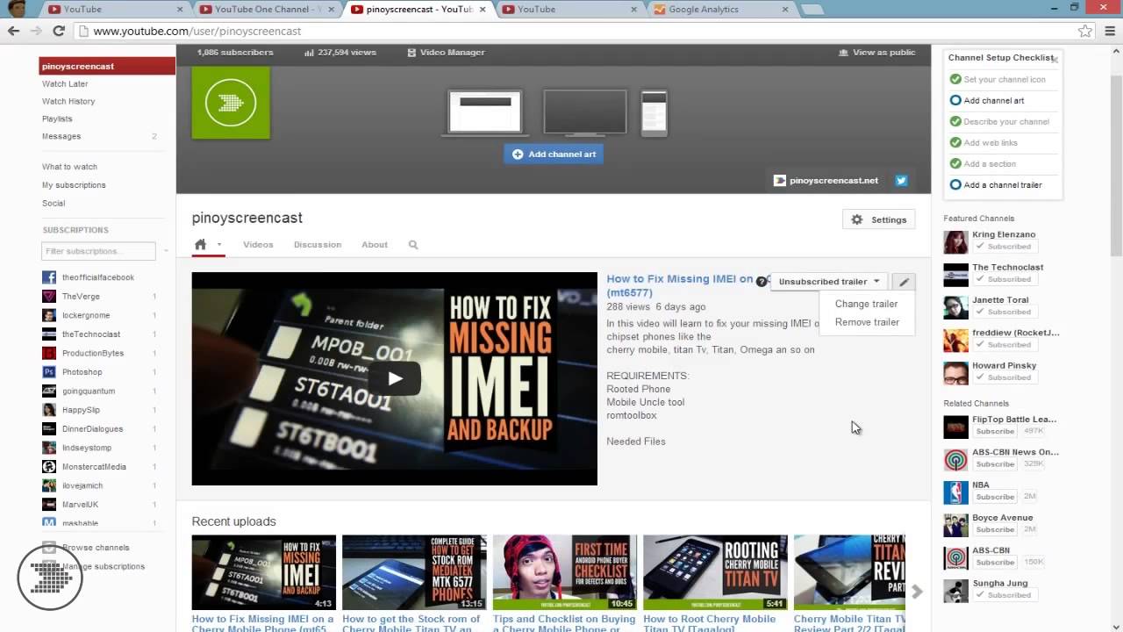1123x632 pixels.
Task: Click View as public link
Action: tap(876, 53)
